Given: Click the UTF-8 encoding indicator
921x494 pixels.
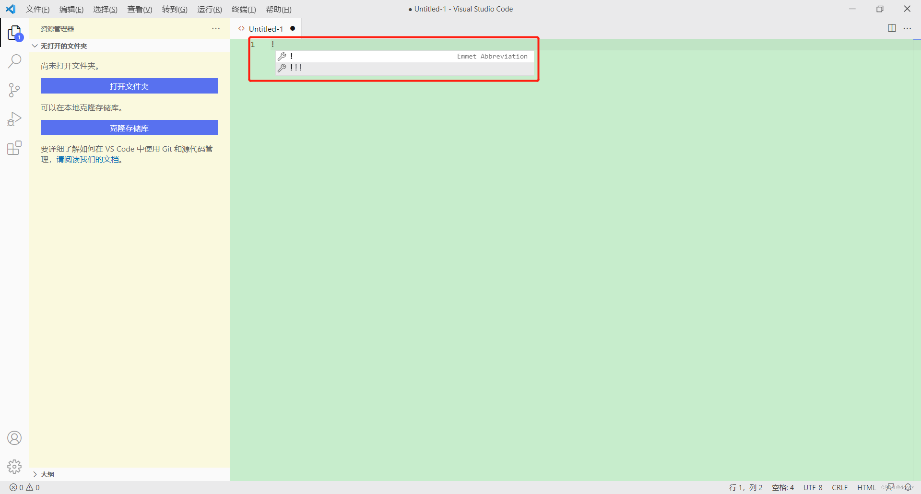Looking at the screenshot, I should (x=813, y=487).
